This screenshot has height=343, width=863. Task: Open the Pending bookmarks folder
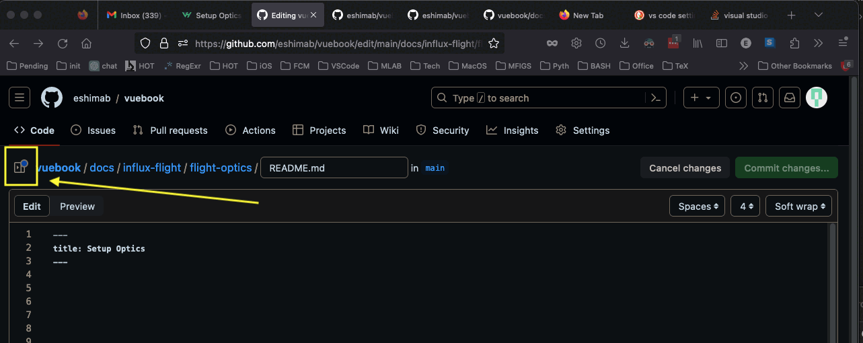point(27,66)
